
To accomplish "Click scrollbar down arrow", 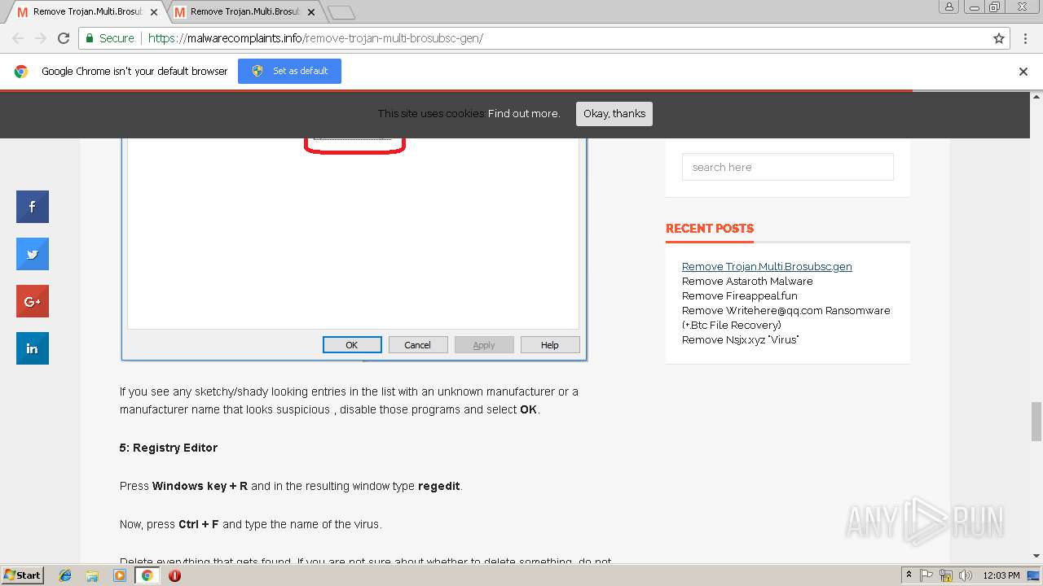I will coord(1036,557).
